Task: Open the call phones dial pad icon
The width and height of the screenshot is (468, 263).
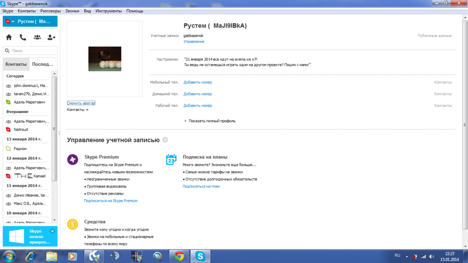Action: point(23,37)
